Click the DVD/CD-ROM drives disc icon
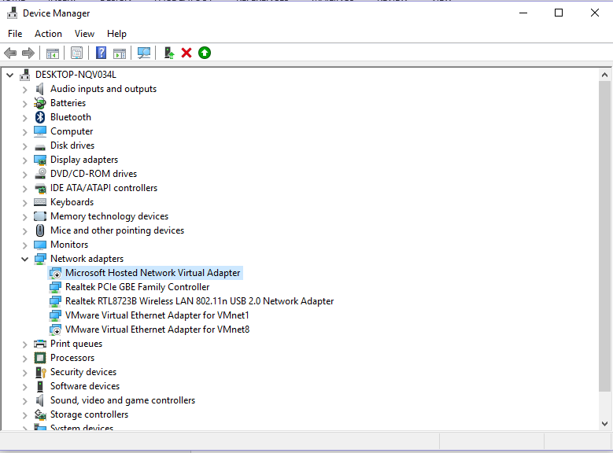The height and width of the screenshot is (453, 613). tap(40, 174)
